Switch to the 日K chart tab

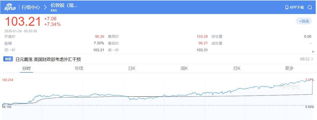pos(132,68)
